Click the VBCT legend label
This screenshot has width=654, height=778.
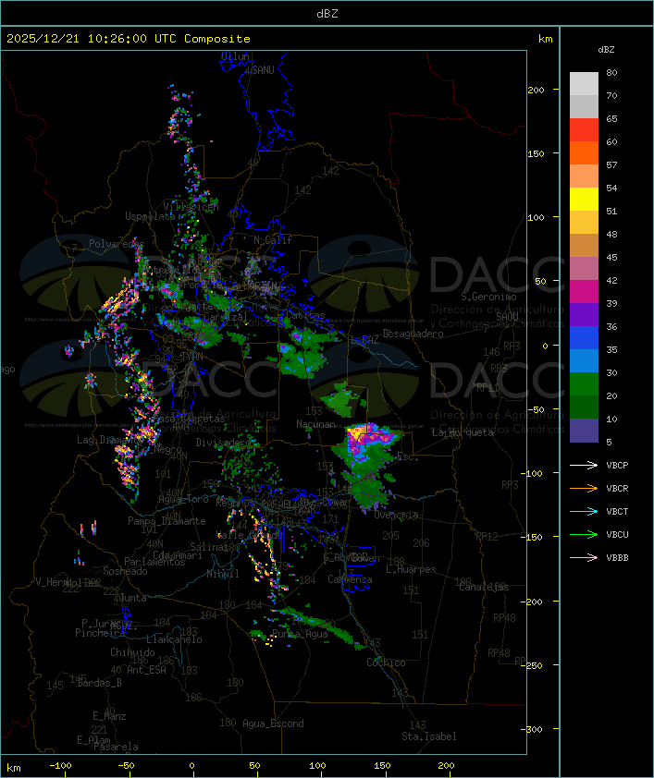617,512
